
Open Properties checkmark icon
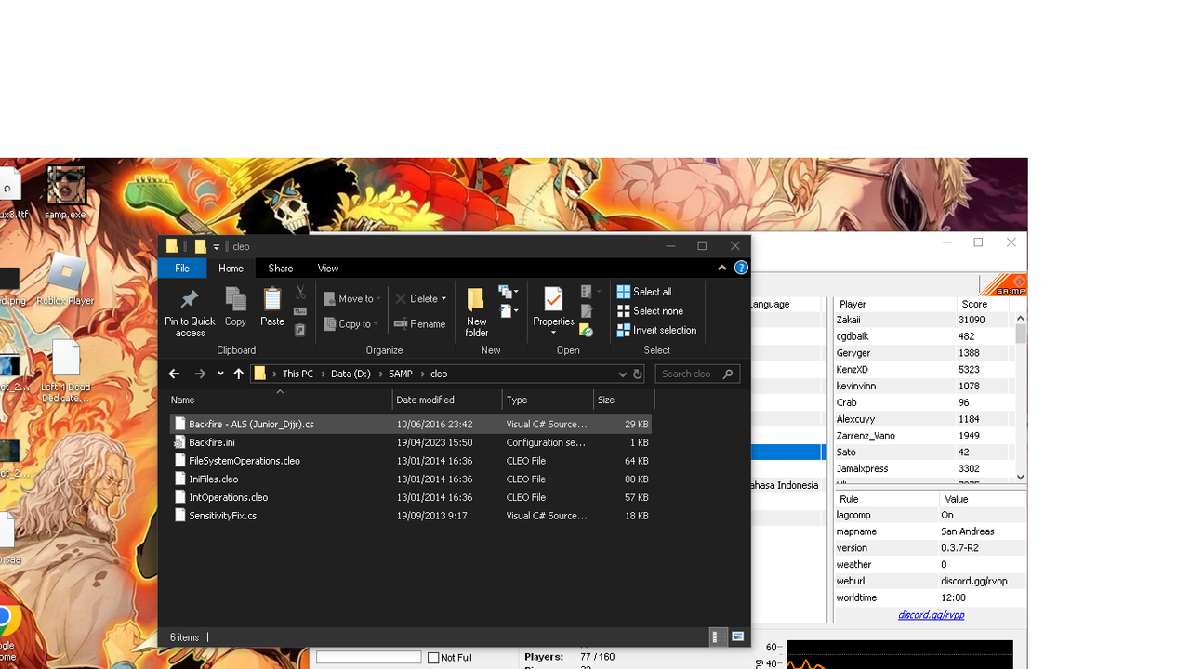553,299
